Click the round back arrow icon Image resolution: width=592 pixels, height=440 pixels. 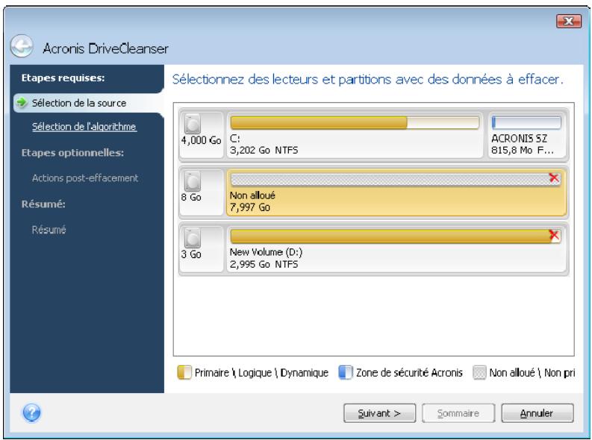pos(22,46)
